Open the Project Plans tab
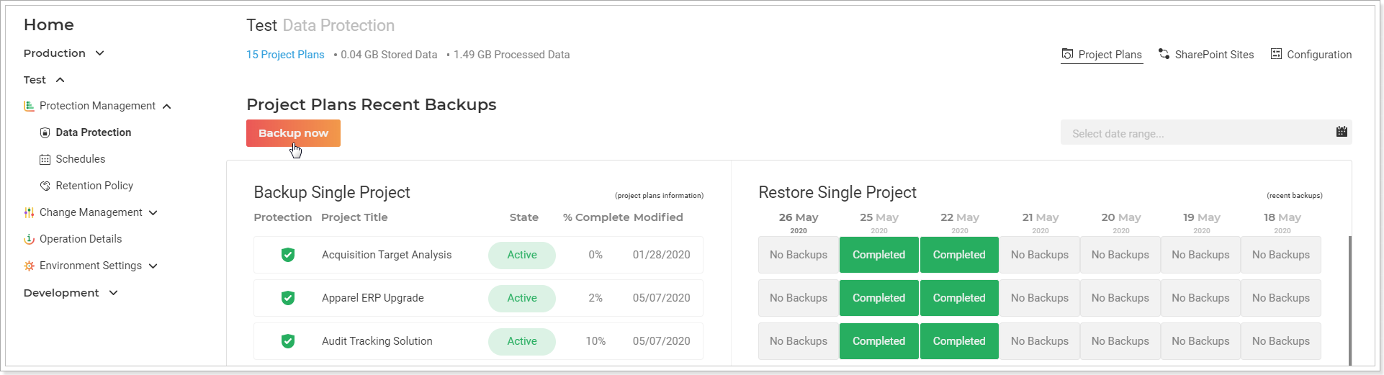This screenshot has width=1384, height=375. (1102, 55)
